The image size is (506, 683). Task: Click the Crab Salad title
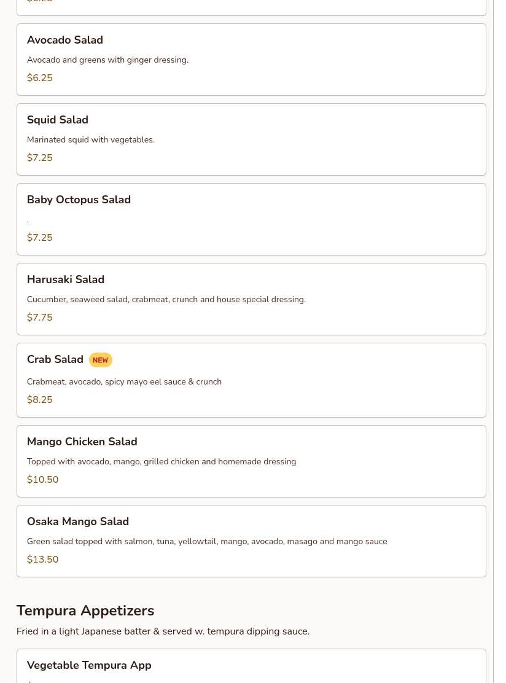pyautogui.click(x=55, y=359)
